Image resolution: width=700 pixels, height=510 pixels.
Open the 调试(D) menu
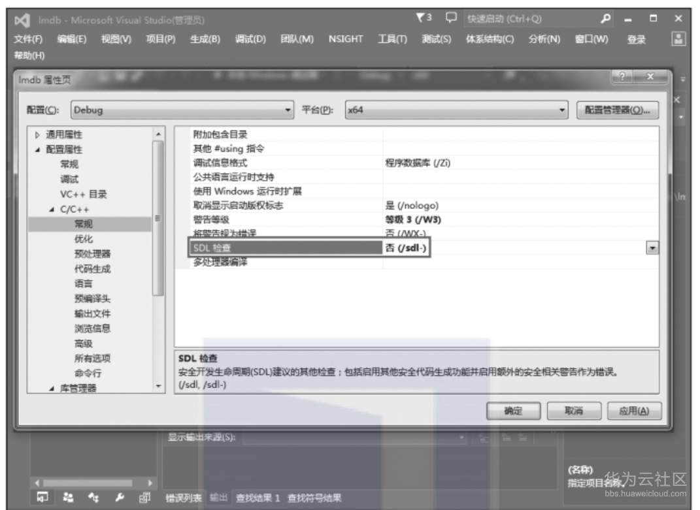250,39
